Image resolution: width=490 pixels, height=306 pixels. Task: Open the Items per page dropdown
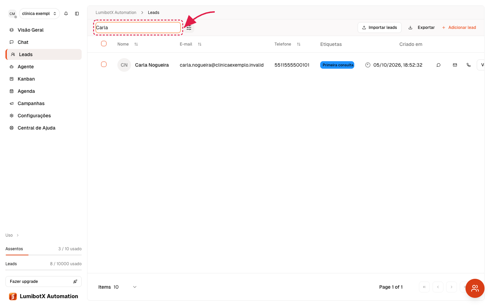[x=125, y=287]
